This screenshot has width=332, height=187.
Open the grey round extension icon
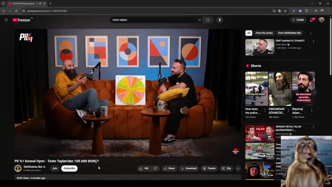click(x=294, y=11)
